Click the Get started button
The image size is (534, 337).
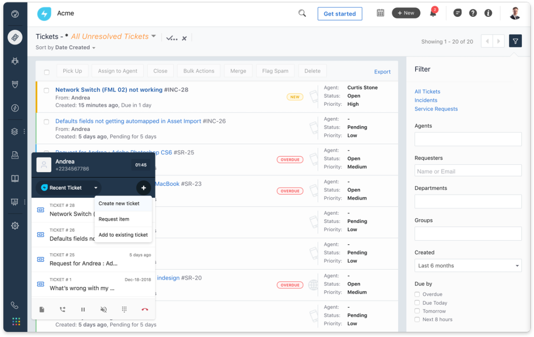(x=340, y=14)
